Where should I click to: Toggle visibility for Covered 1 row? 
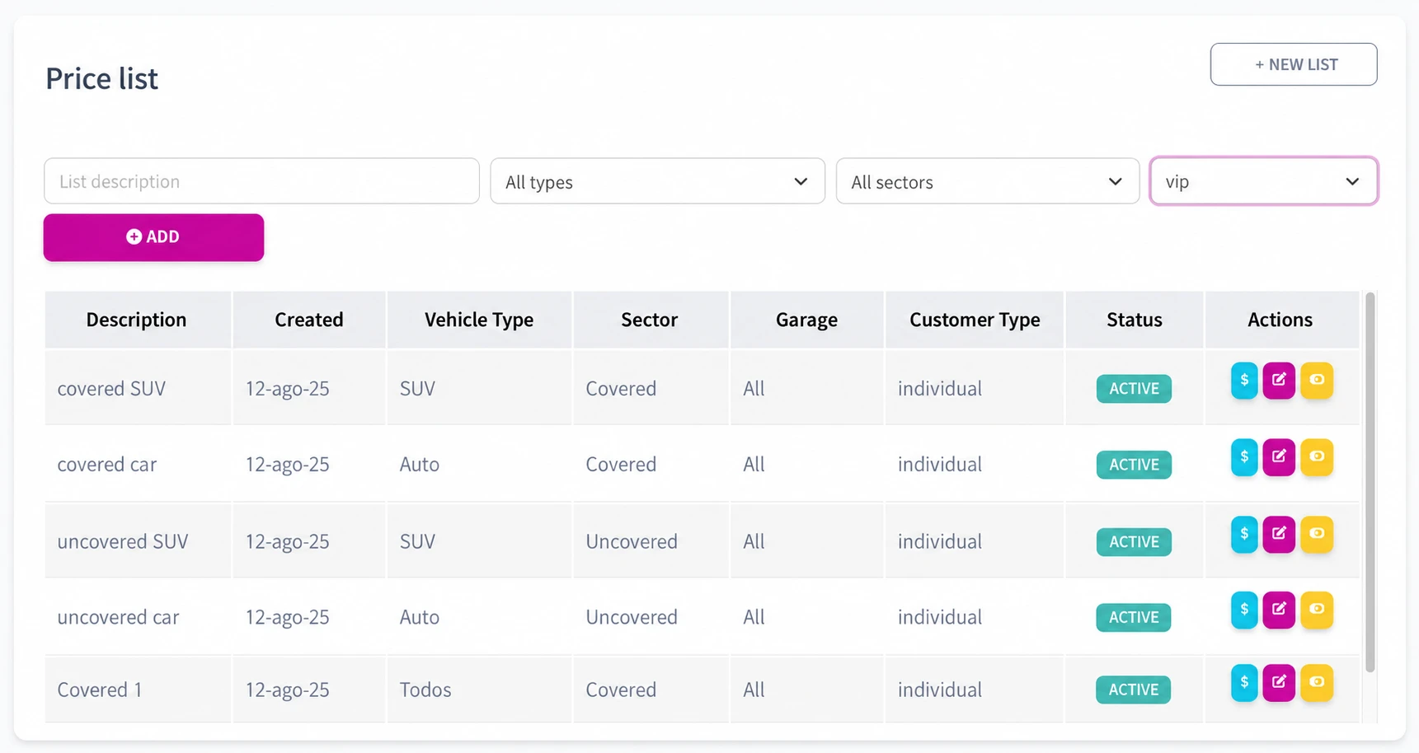coord(1317,683)
